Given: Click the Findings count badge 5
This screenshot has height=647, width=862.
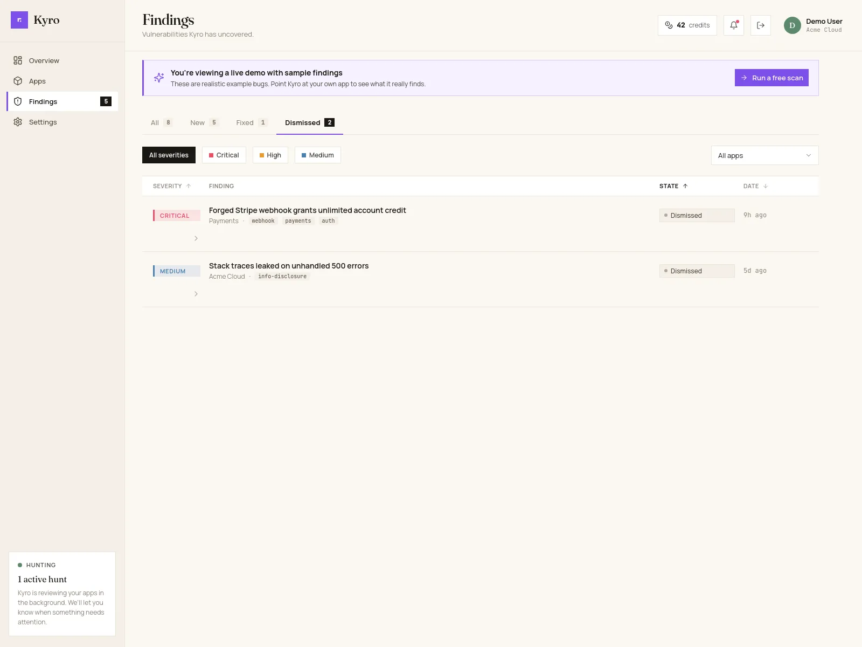Looking at the screenshot, I should (106, 101).
